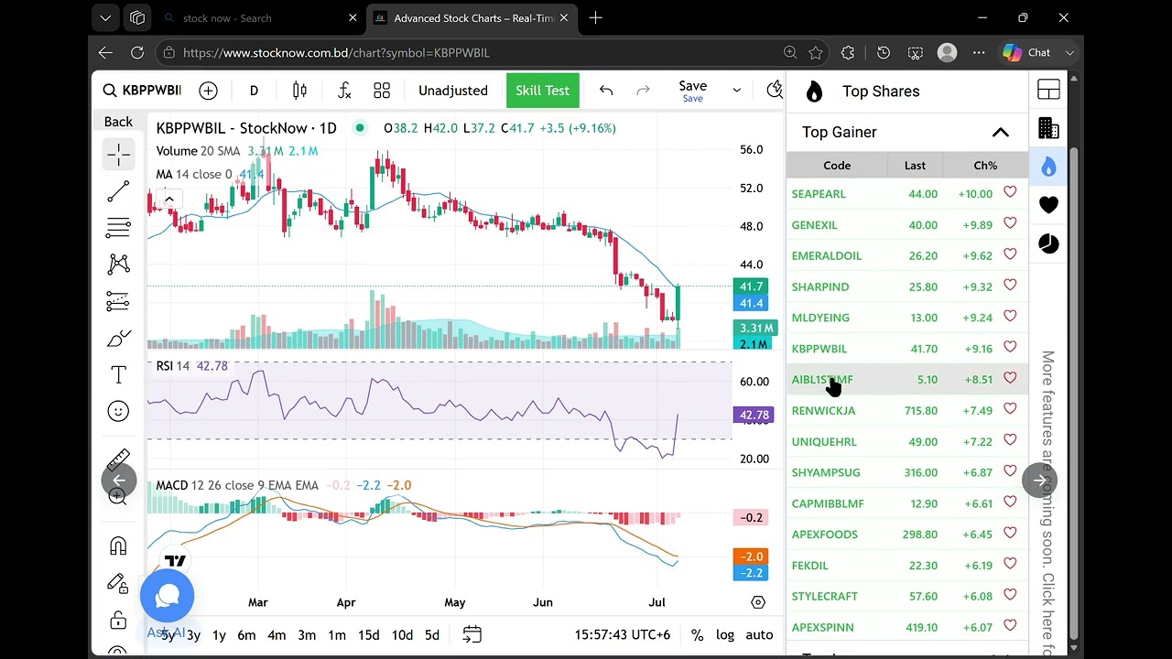This screenshot has width=1172, height=659.
Task: Open the company building sidebar panel
Action: (x=1048, y=128)
